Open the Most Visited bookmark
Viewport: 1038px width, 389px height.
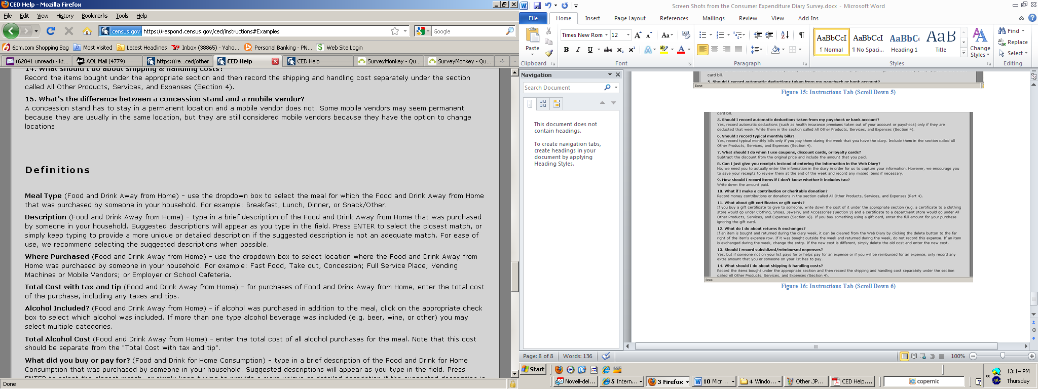pyautogui.click(x=93, y=48)
